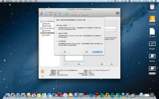The width and height of the screenshot is (159, 99).
Task: Open the format pop-up menu
Action: pyautogui.click(x=110, y=31)
